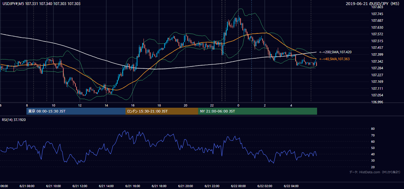The height and width of the screenshot is (189, 404).
Task: Click the RSI(14) 37.1920 indicator label
Action: click(x=14, y=120)
